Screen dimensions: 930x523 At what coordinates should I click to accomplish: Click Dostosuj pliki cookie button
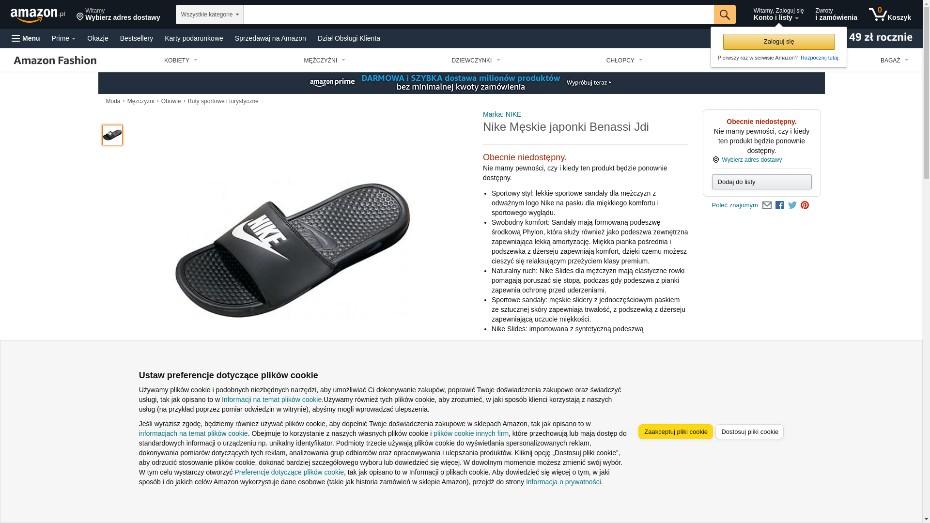pos(749,432)
